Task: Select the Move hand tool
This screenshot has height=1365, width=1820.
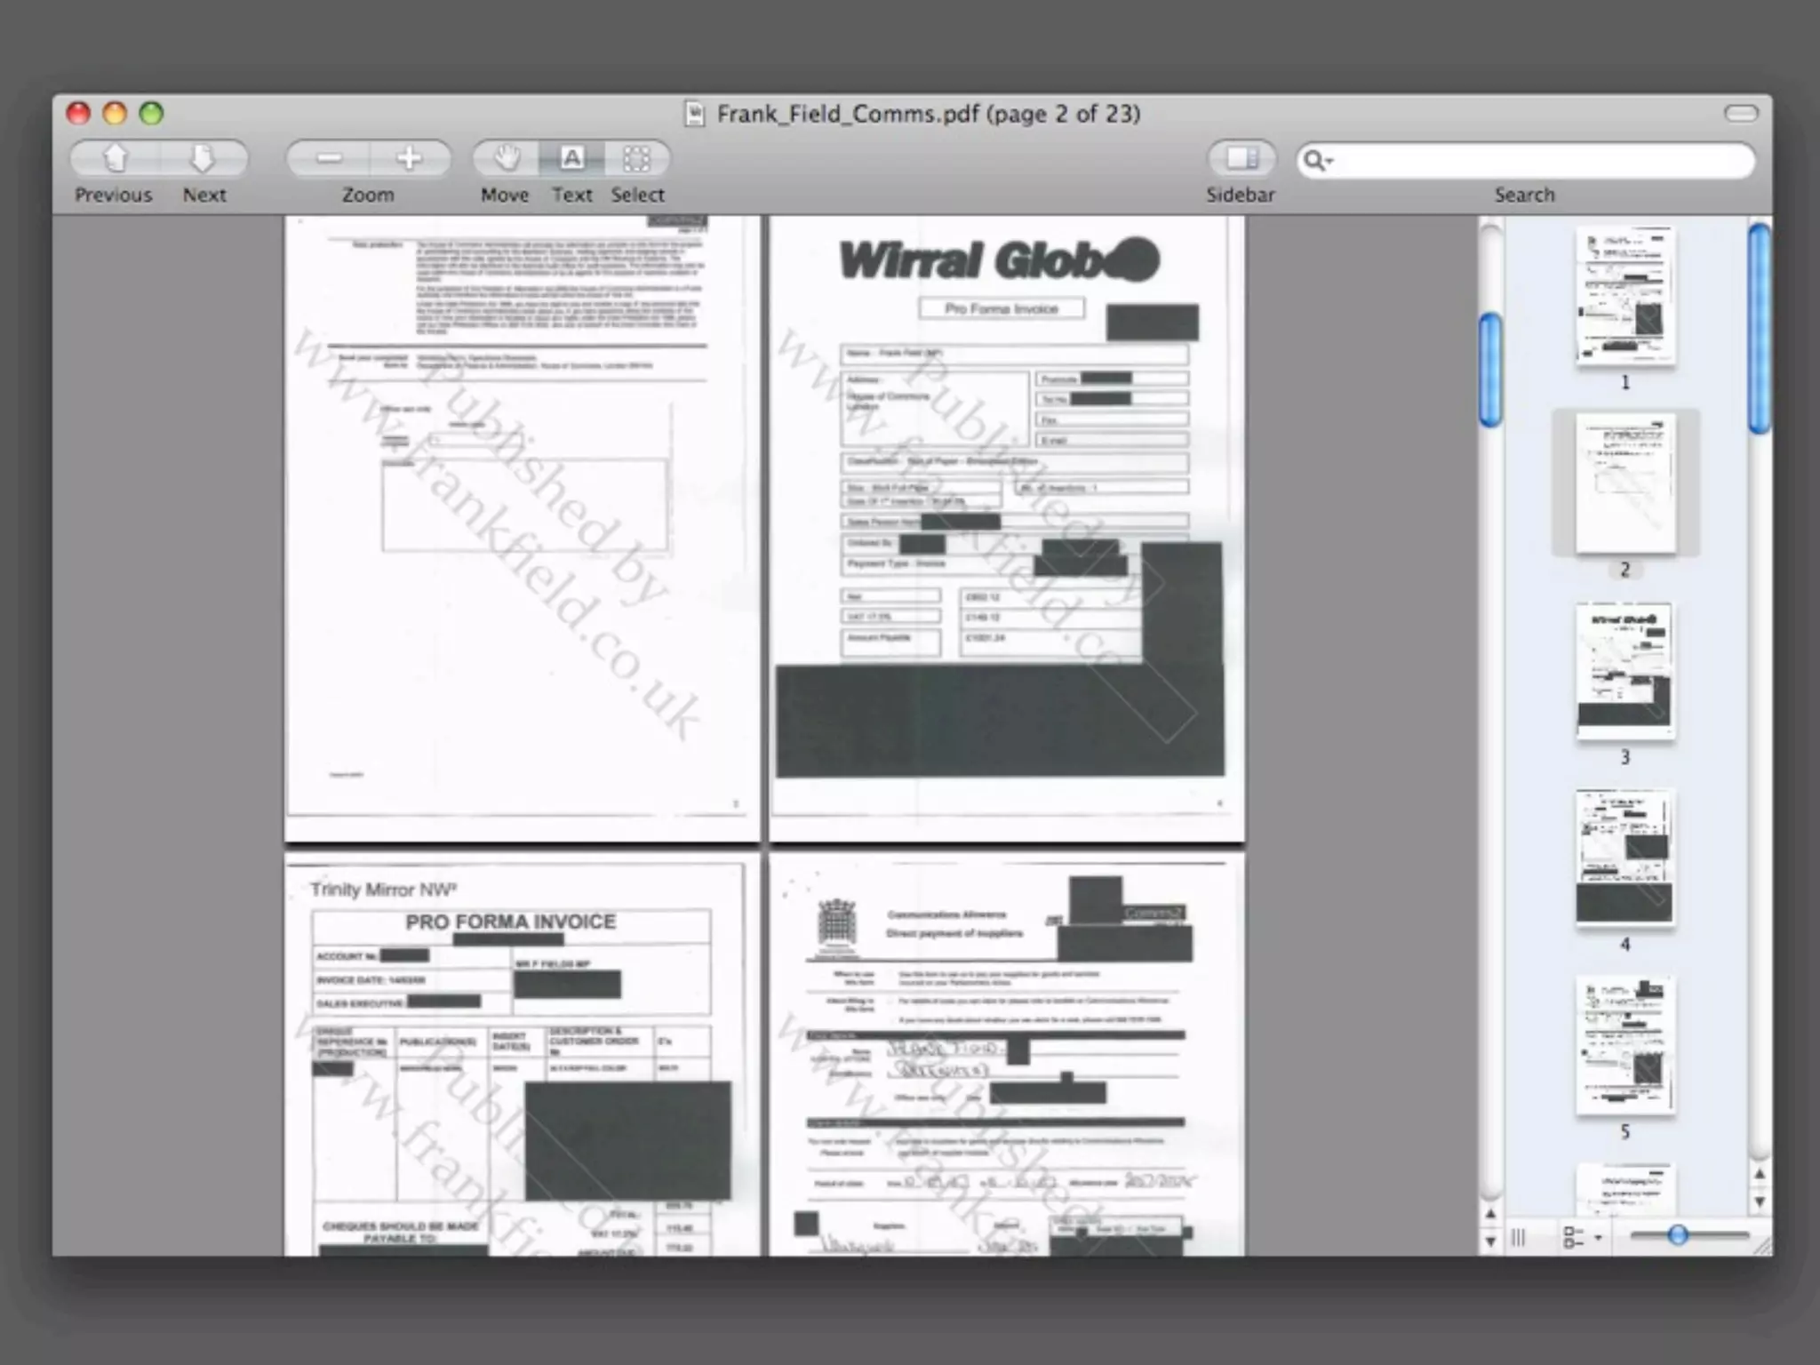Action: coord(506,159)
